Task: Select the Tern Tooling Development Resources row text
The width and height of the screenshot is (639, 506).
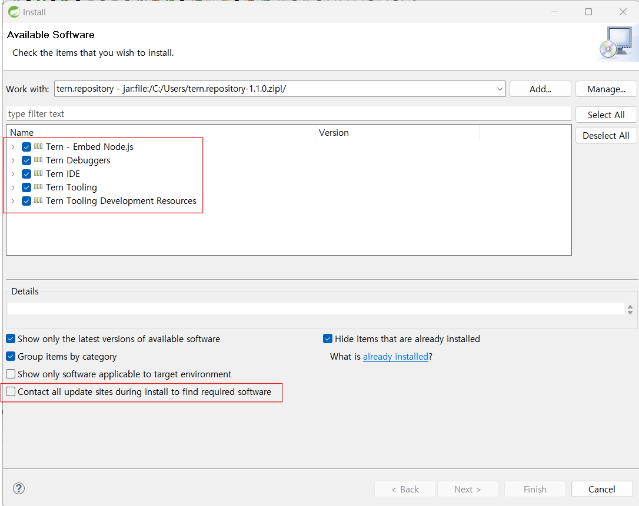Action: (121, 201)
